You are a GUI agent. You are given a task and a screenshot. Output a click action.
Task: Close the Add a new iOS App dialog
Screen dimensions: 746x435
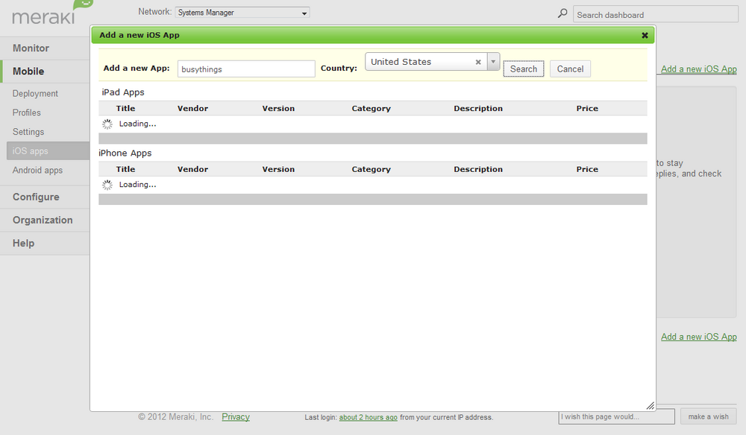pos(645,35)
